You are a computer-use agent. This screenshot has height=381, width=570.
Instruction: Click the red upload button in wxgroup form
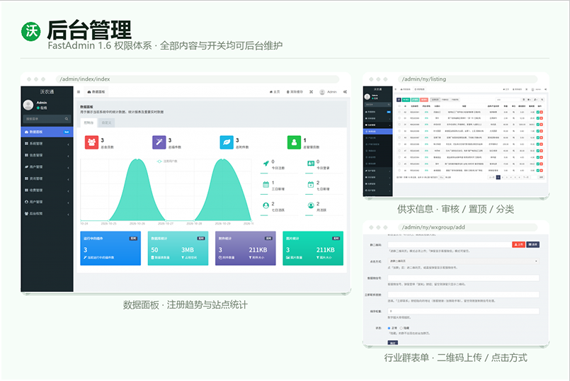519,244
